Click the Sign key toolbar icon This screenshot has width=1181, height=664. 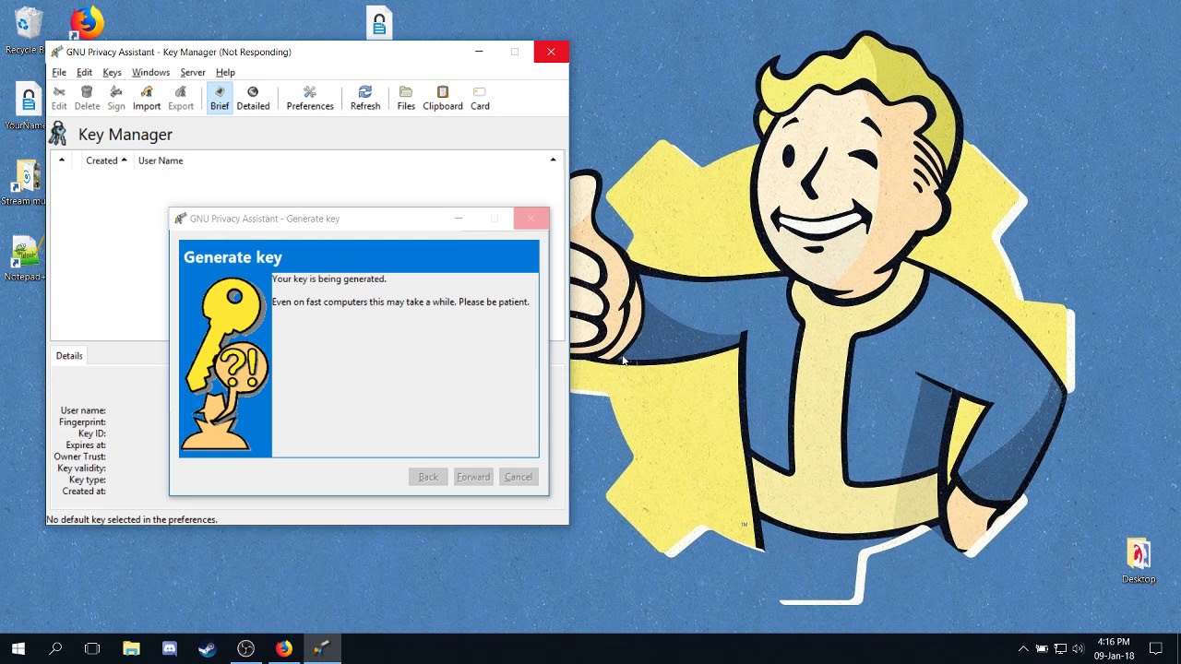click(116, 98)
